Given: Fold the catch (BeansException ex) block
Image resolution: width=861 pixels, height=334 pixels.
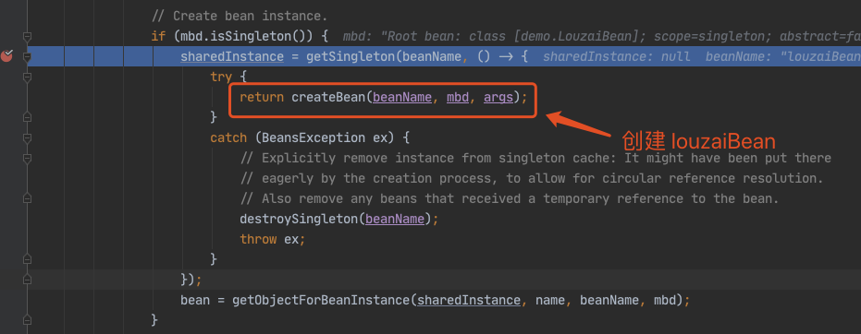Looking at the screenshot, I should pos(27,137).
